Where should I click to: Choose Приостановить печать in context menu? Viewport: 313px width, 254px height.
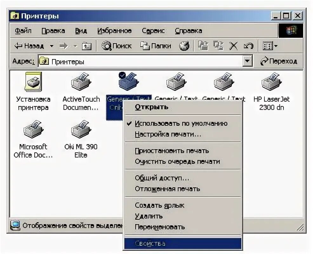[183, 151]
